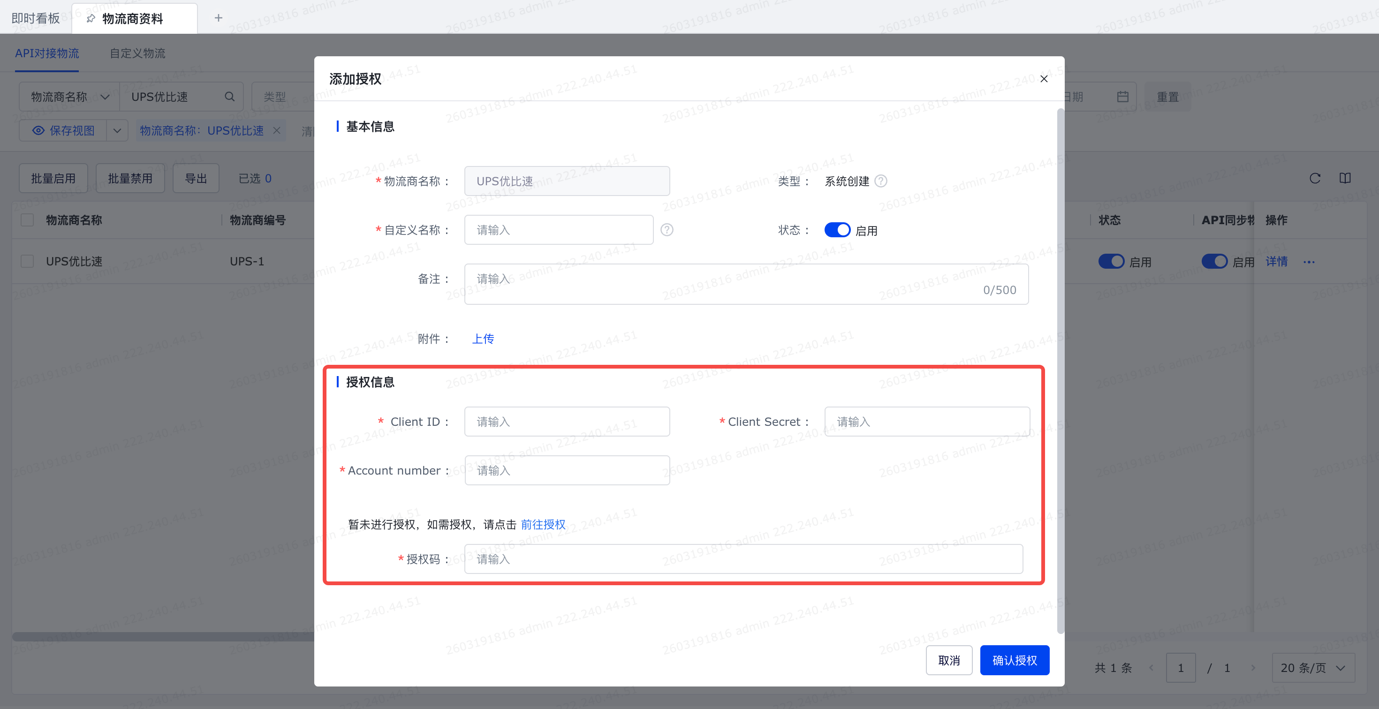
Task: Click the refresh table icon
Action: coord(1315,178)
